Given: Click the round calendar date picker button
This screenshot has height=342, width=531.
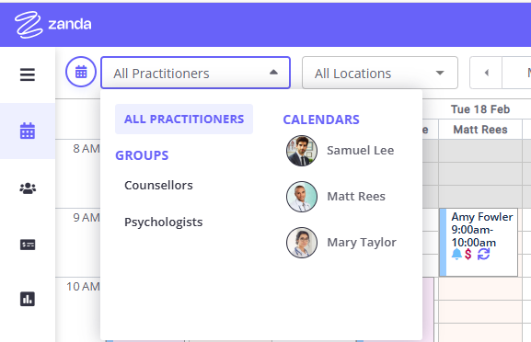Looking at the screenshot, I should pyautogui.click(x=81, y=72).
